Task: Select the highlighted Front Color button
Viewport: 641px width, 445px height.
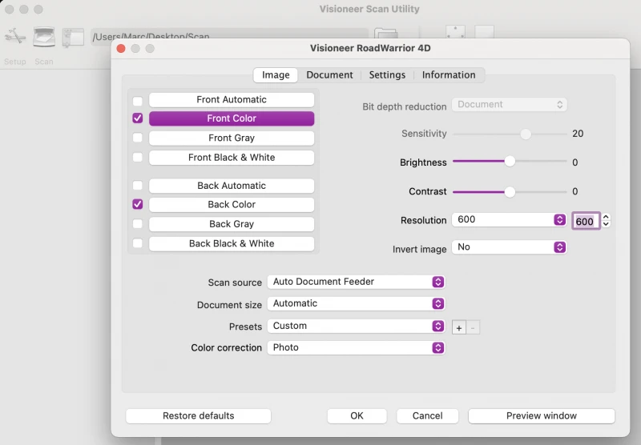Action: (x=232, y=118)
